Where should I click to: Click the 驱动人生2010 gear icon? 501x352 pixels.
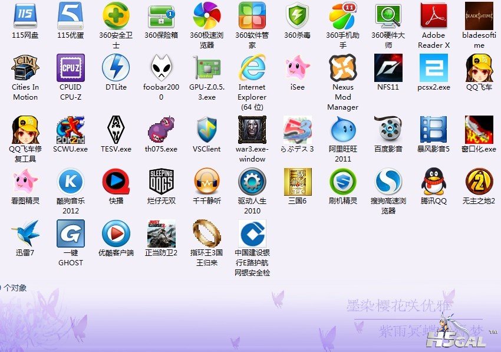pyautogui.click(x=252, y=181)
